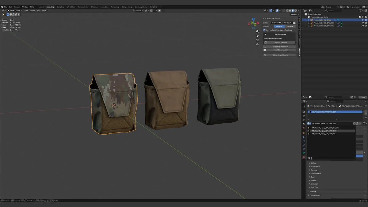Hide Pouch_Haley_GP_SAW.002 with eye icon
368x207 pixels.
[362, 26]
